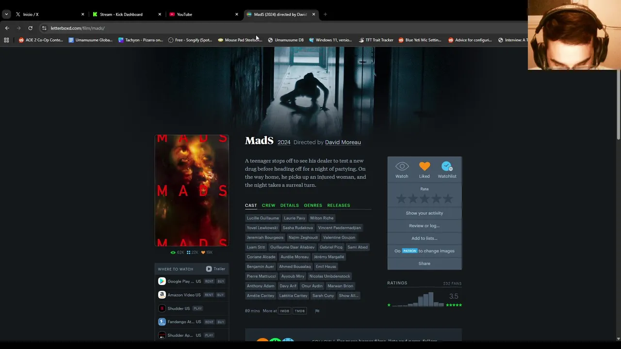Open the 2024 year link

click(x=284, y=142)
